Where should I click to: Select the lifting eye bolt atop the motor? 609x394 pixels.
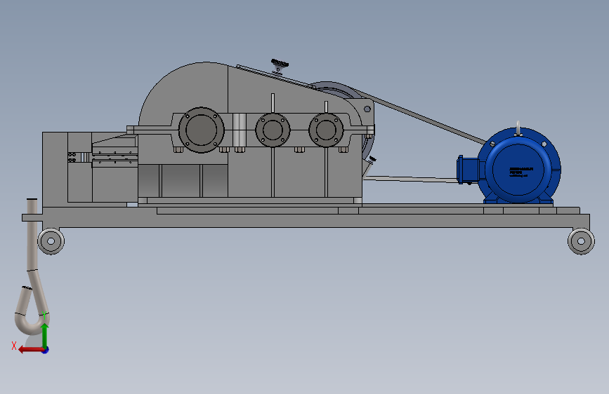click(x=518, y=128)
